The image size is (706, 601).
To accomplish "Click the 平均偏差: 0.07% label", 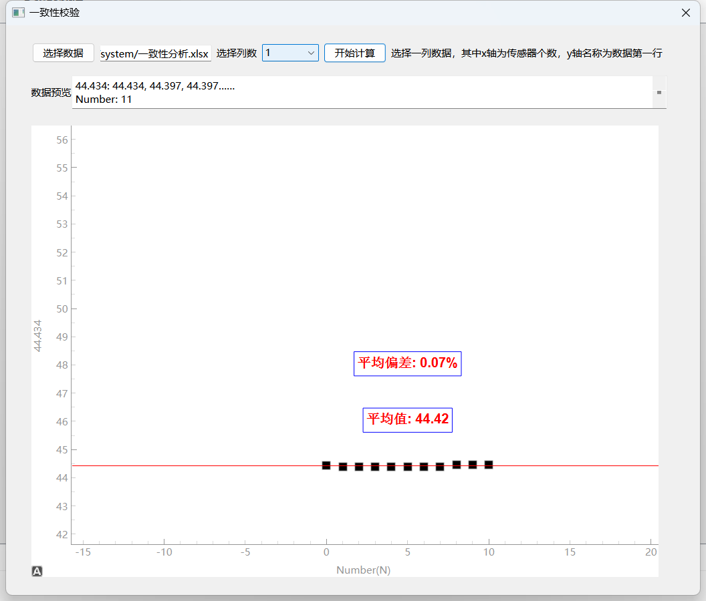I will pyautogui.click(x=407, y=363).
